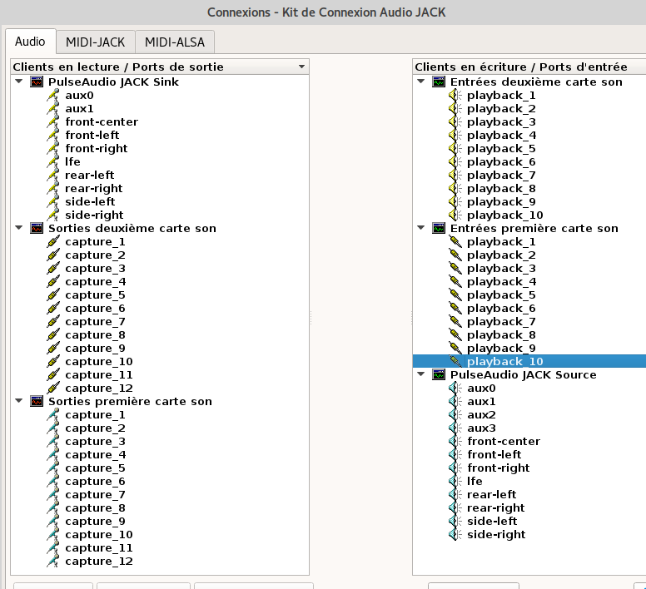The width and height of the screenshot is (646, 589).
Task: Select aux2 under PulseAudio JACK Source
Action: pos(482,415)
